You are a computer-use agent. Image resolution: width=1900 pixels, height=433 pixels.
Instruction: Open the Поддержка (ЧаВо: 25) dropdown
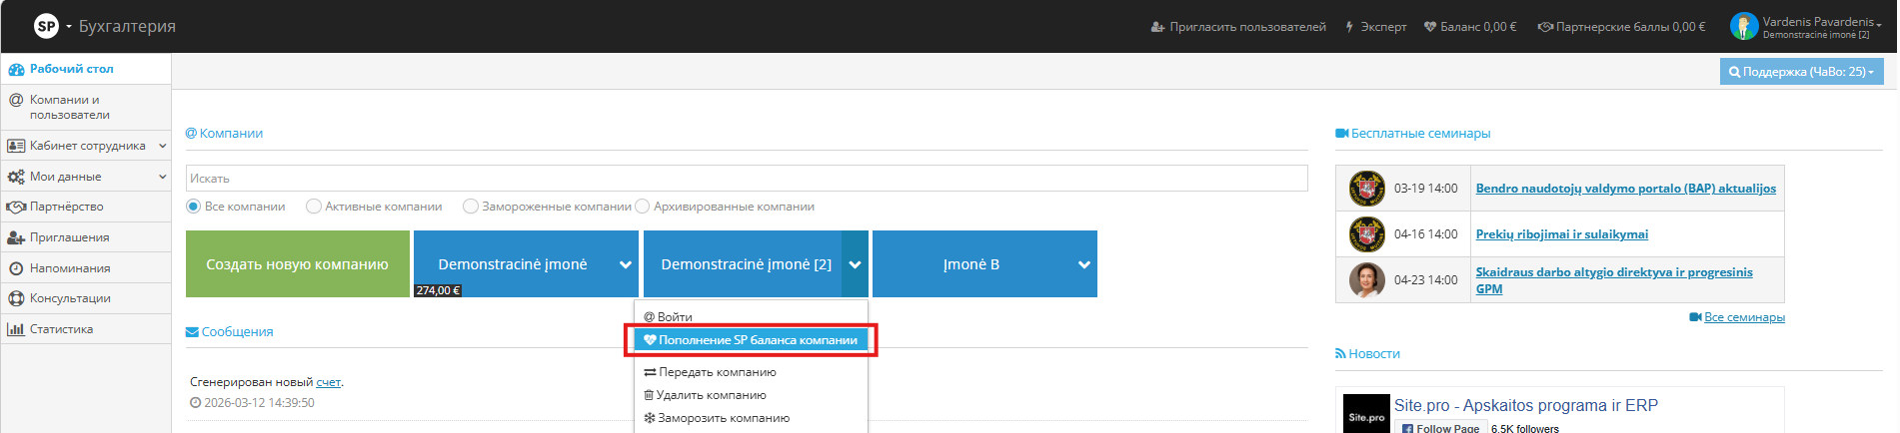tap(1801, 72)
